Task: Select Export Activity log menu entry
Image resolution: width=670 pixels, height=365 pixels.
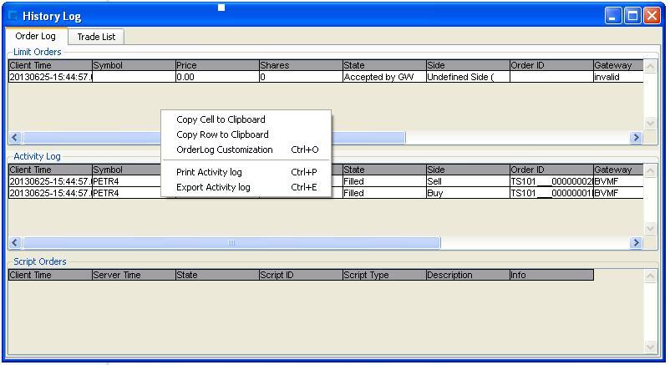Action: [x=213, y=187]
